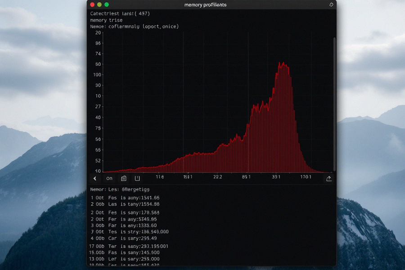Select the "2 00b Las" row

click(x=125, y=204)
